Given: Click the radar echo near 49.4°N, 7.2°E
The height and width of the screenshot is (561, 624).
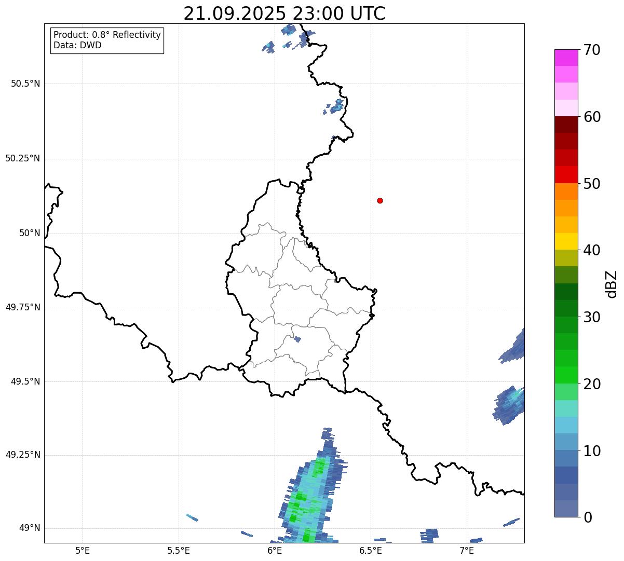Looking at the screenshot, I should click(509, 405).
